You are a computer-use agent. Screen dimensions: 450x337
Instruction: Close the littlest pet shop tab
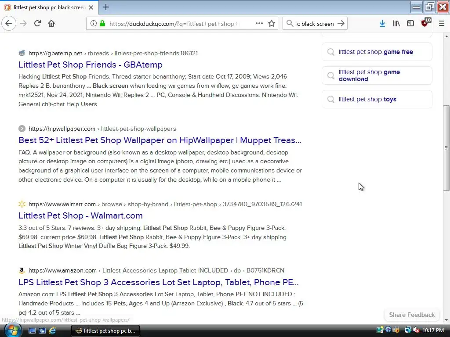pos(91,7)
